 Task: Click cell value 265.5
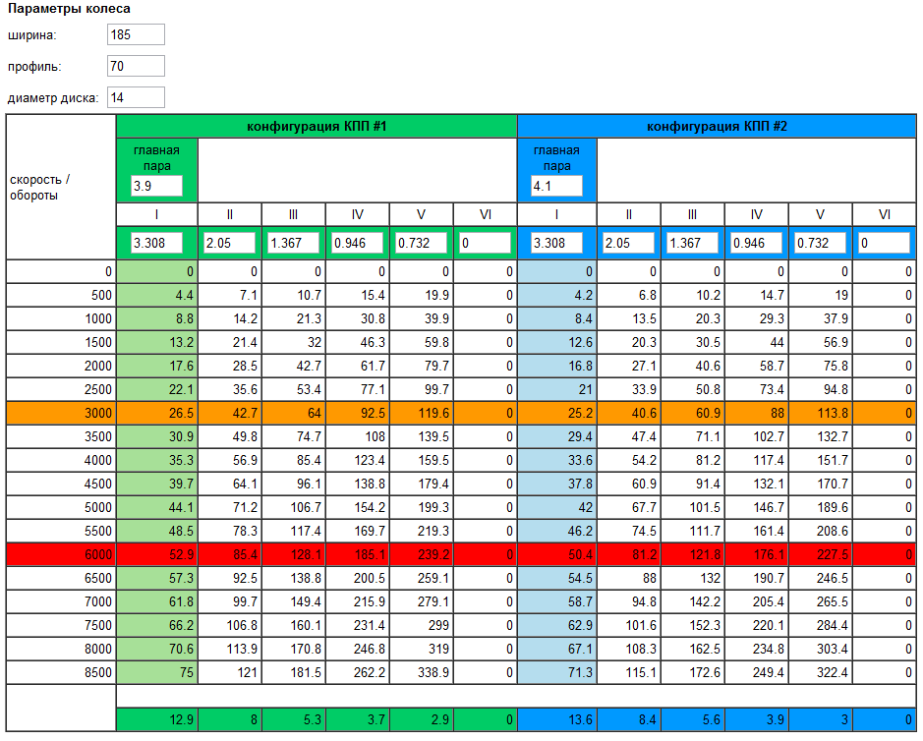pos(821,601)
